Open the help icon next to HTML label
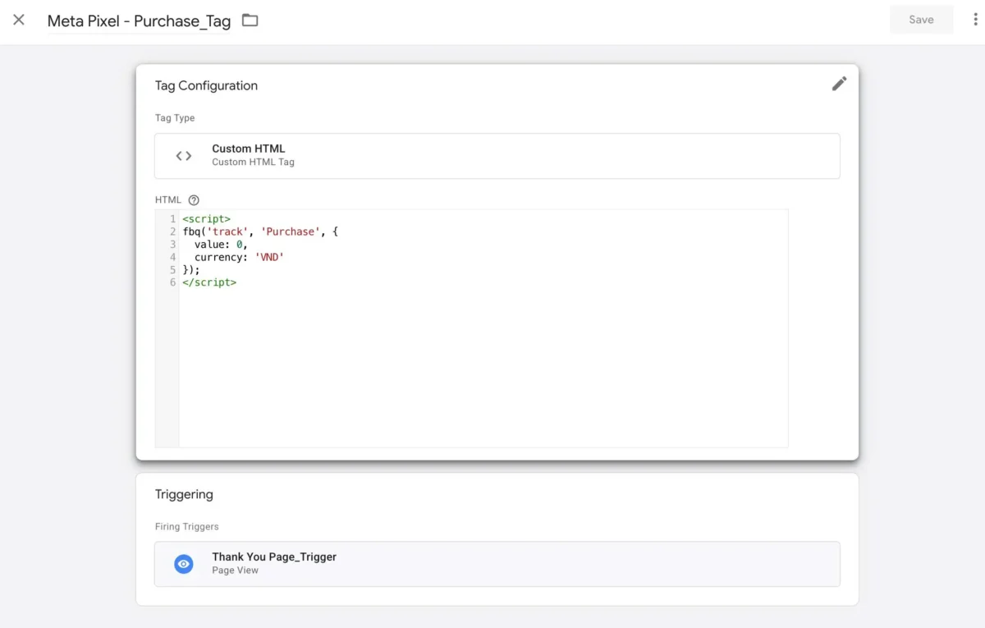 pos(194,199)
